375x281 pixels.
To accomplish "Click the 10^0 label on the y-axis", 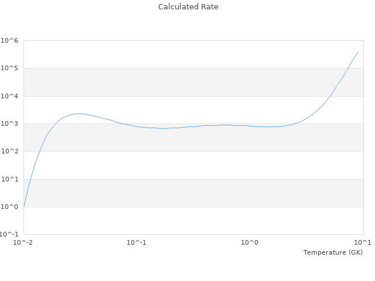I will click(x=10, y=207).
